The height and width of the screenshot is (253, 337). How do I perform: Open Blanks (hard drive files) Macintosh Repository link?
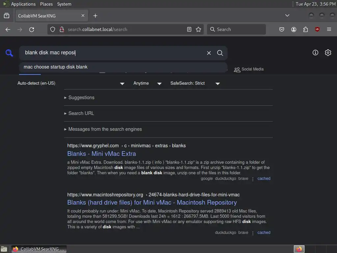click(152, 203)
